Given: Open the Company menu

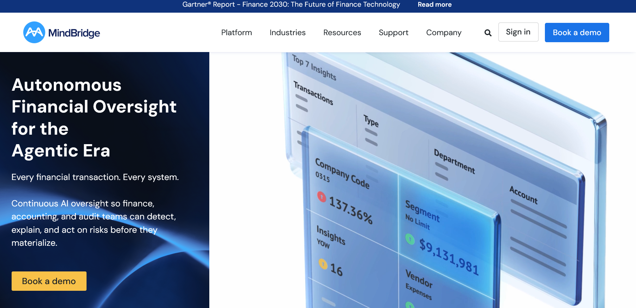Looking at the screenshot, I should 444,32.
